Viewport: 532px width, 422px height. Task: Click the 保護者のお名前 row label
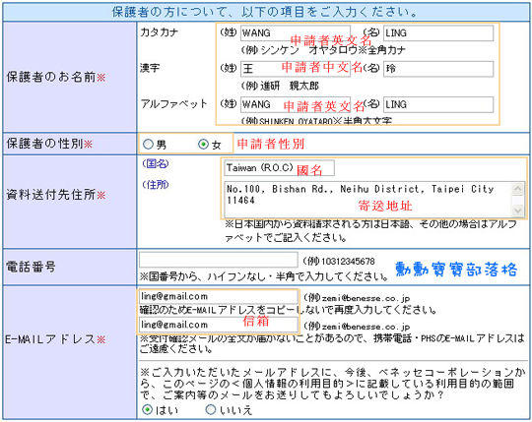click(x=56, y=78)
